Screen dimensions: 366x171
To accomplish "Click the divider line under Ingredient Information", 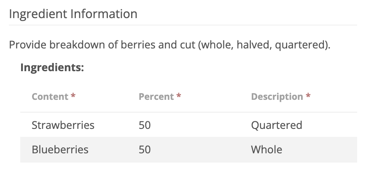I will coord(183,25).
